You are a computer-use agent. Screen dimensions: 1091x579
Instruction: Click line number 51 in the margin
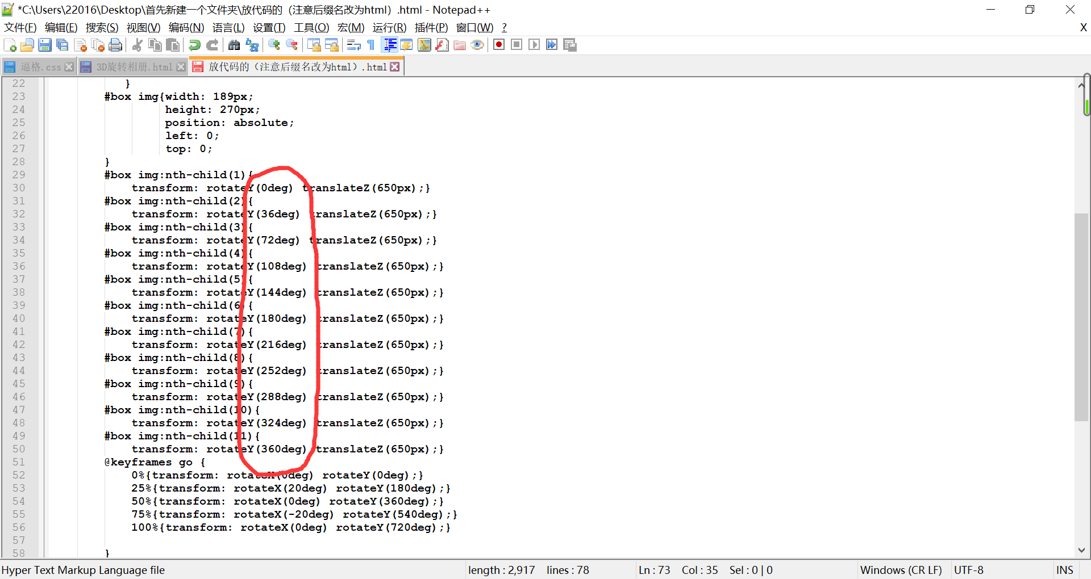(x=19, y=462)
